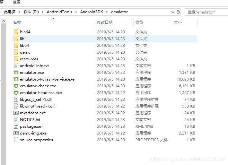Click the resources folder icon
Viewport: 228px width, 165px height.
16,59
